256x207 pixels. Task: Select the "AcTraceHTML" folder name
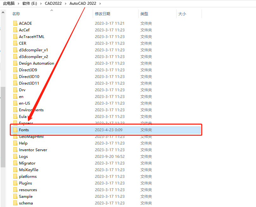pos(32,37)
